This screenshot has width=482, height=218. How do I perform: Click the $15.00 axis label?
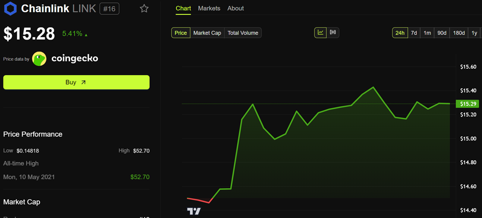468,138
